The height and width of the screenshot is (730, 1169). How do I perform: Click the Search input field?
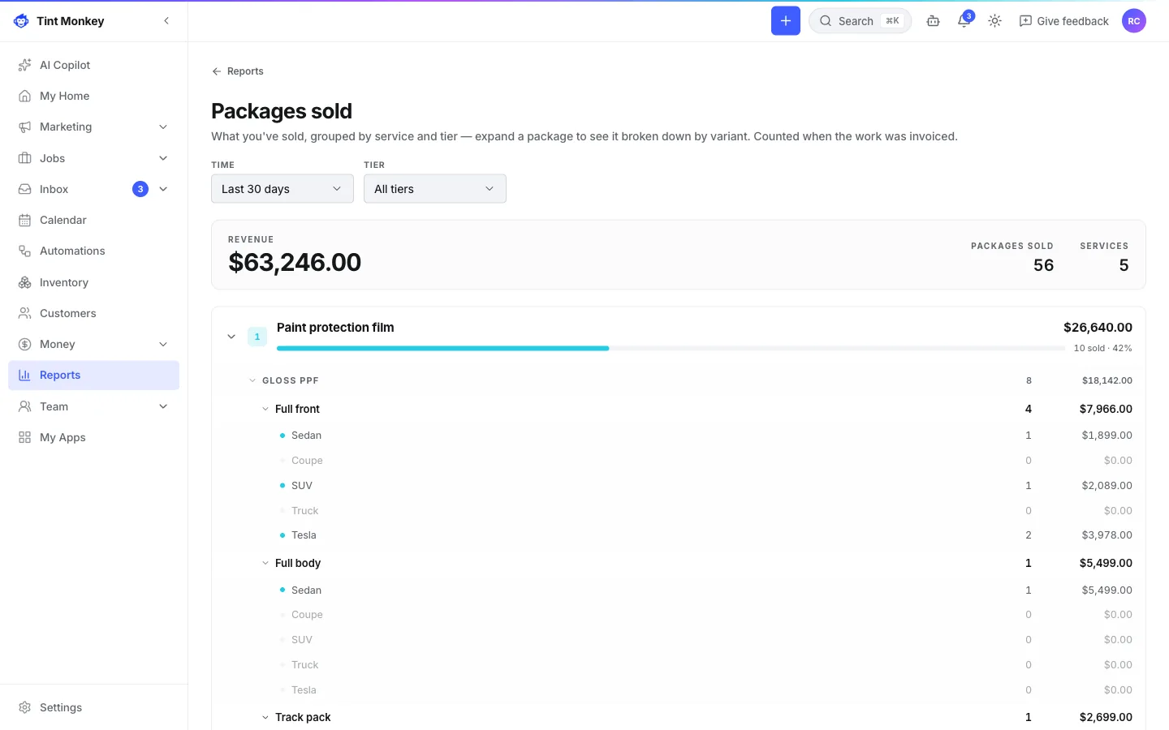click(860, 21)
